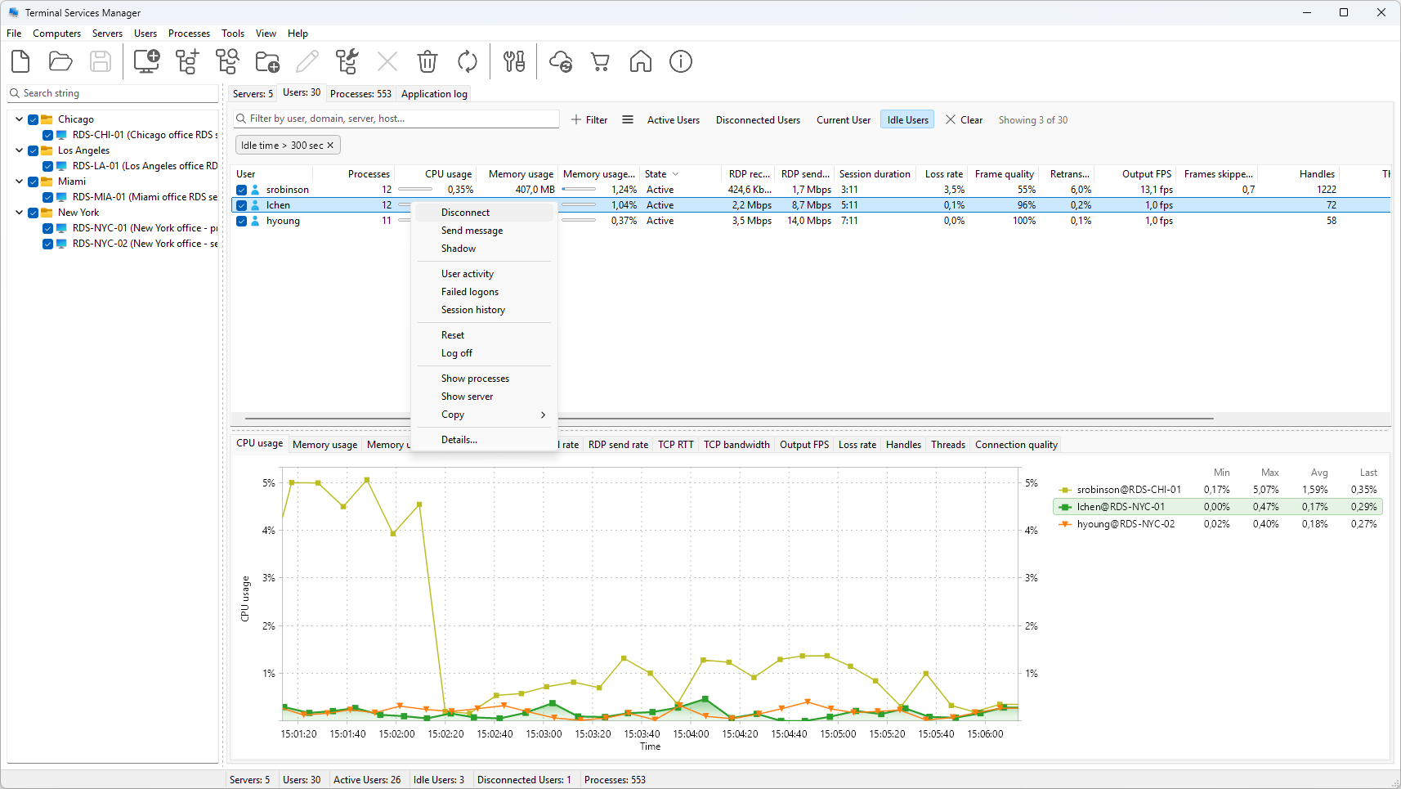Click the shopping cart toolbar icon
The width and height of the screenshot is (1401, 789).
coord(601,61)
